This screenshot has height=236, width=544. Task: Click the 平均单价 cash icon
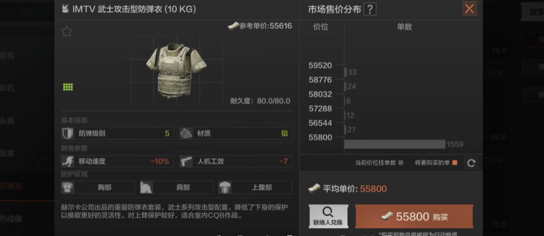coord(314,189)
